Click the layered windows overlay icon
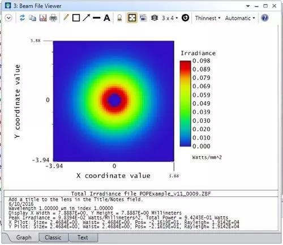 [143, 18]
